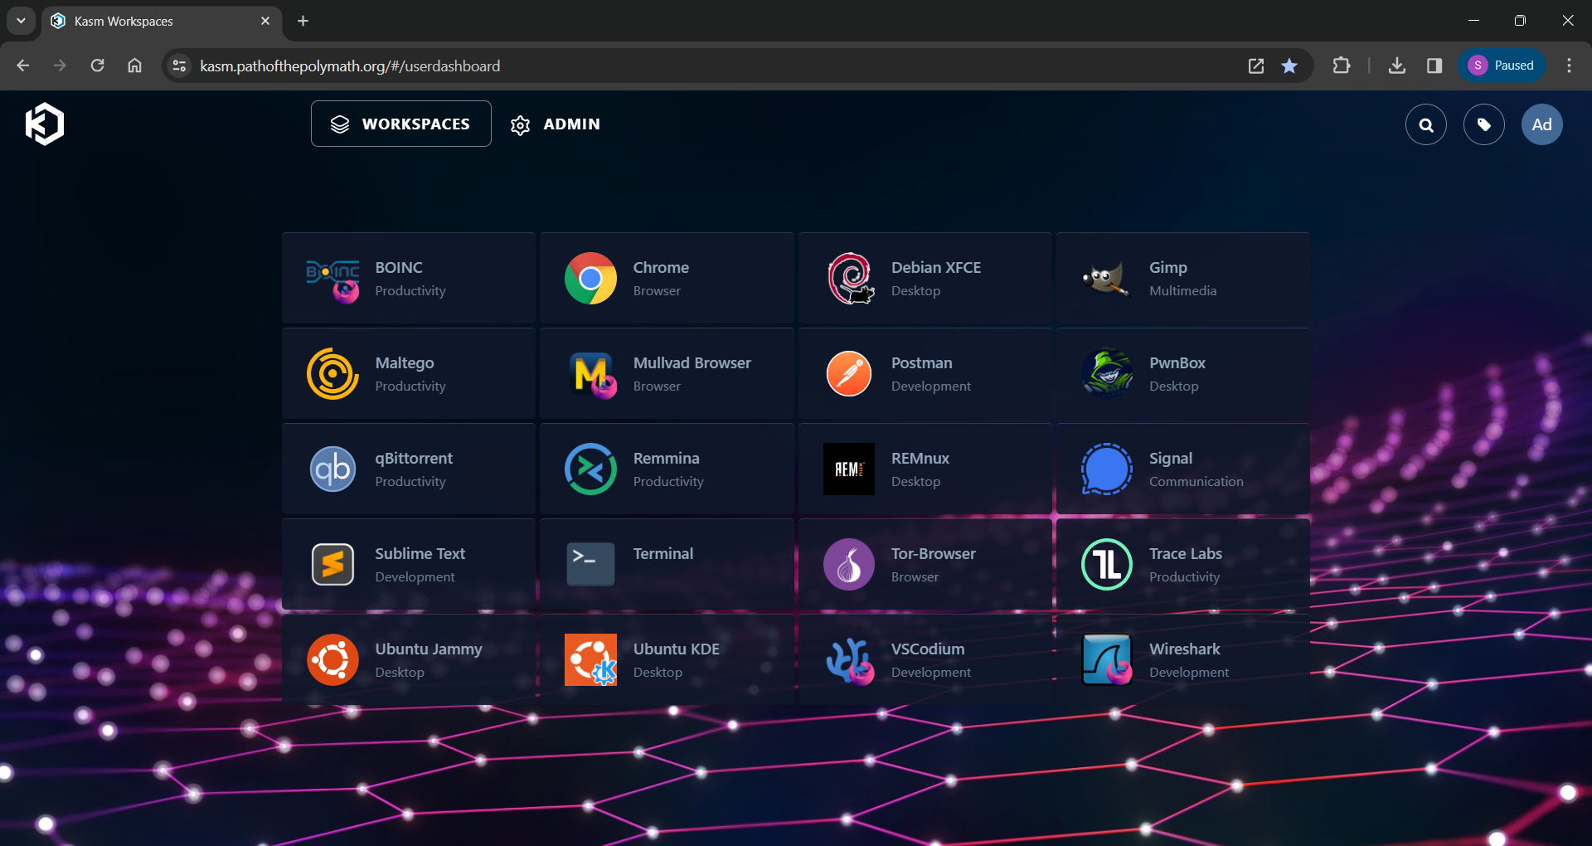Click the Terminal title text

663,554
